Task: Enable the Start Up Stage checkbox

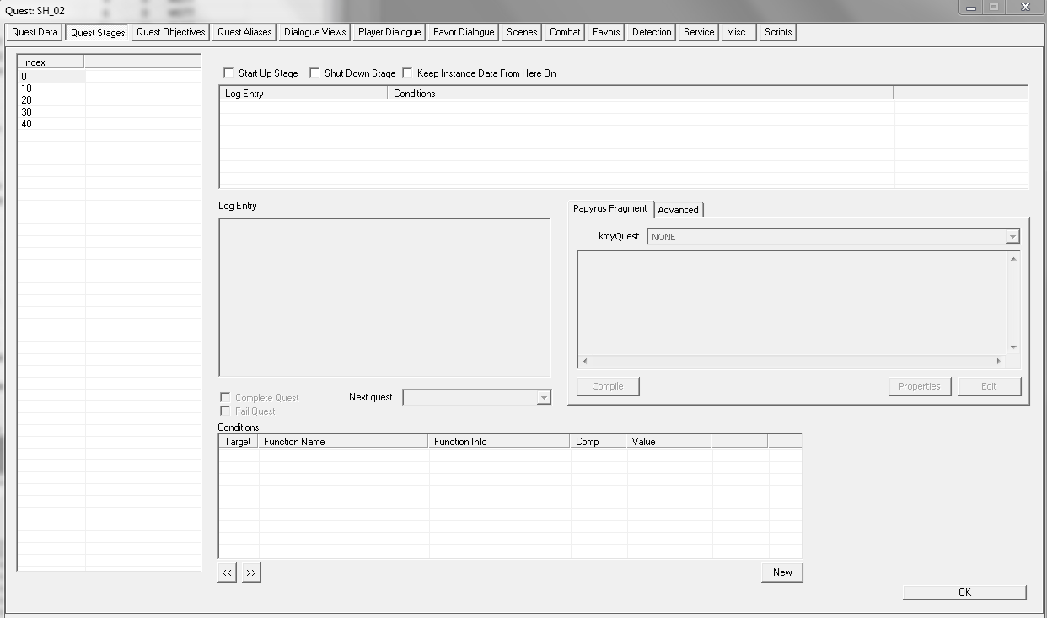Action: click(x=228, y=73)
